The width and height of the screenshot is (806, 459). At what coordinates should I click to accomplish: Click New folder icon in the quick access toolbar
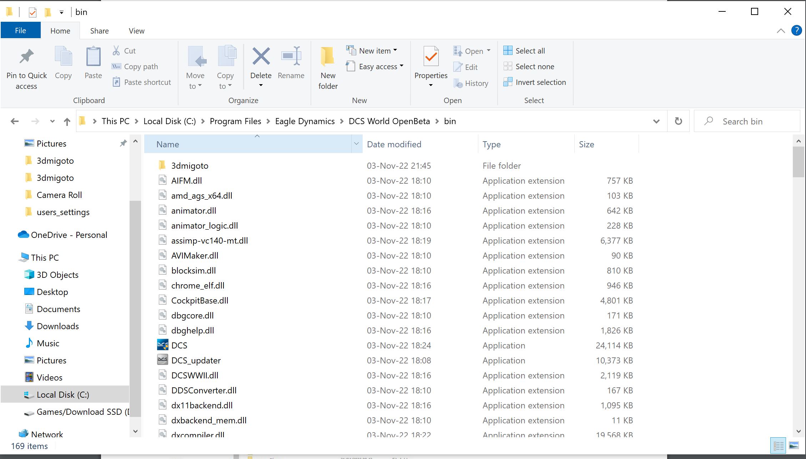click(47, 12)
